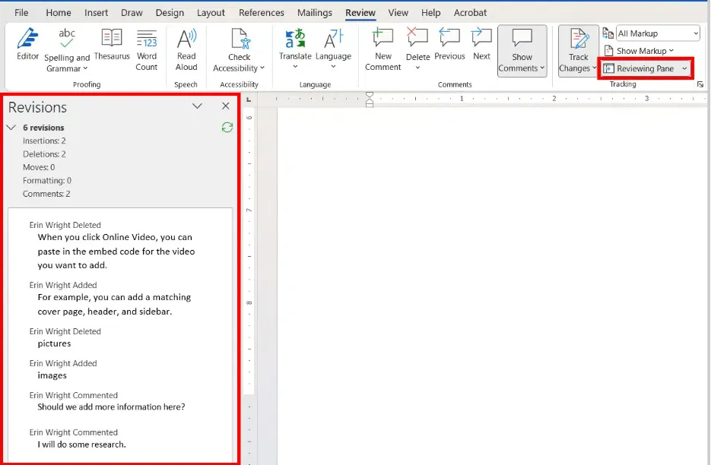Click Check Accessibility icon
The image size is (711, 465).
coord(239,39)
